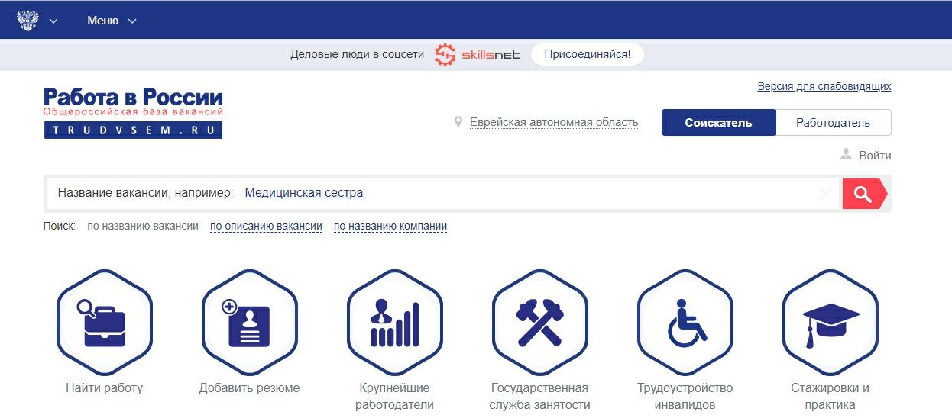Select the Медицинская сестра example link

304,193
